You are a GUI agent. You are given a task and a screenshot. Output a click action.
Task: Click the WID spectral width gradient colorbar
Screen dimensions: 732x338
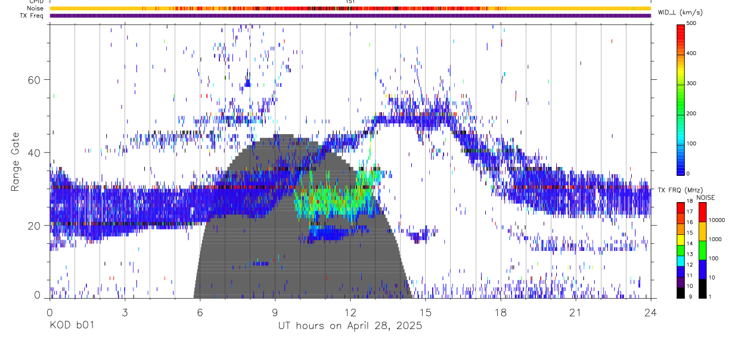[x=681, y=99]
